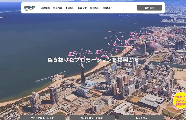Click the もっと見る button
Screen dimensions: 186x120
coord(141,118)
